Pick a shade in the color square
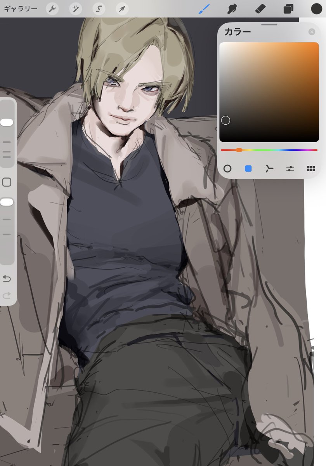Viewport: 326px width, 466px height. coord(269,92)
